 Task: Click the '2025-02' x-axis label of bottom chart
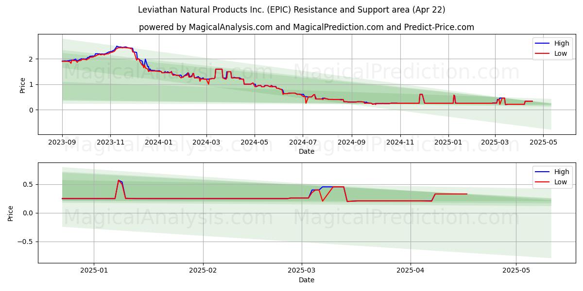pos(203,271)
